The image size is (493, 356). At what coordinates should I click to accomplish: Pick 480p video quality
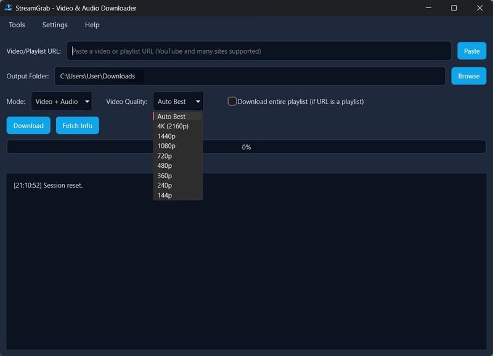(177, 165)
